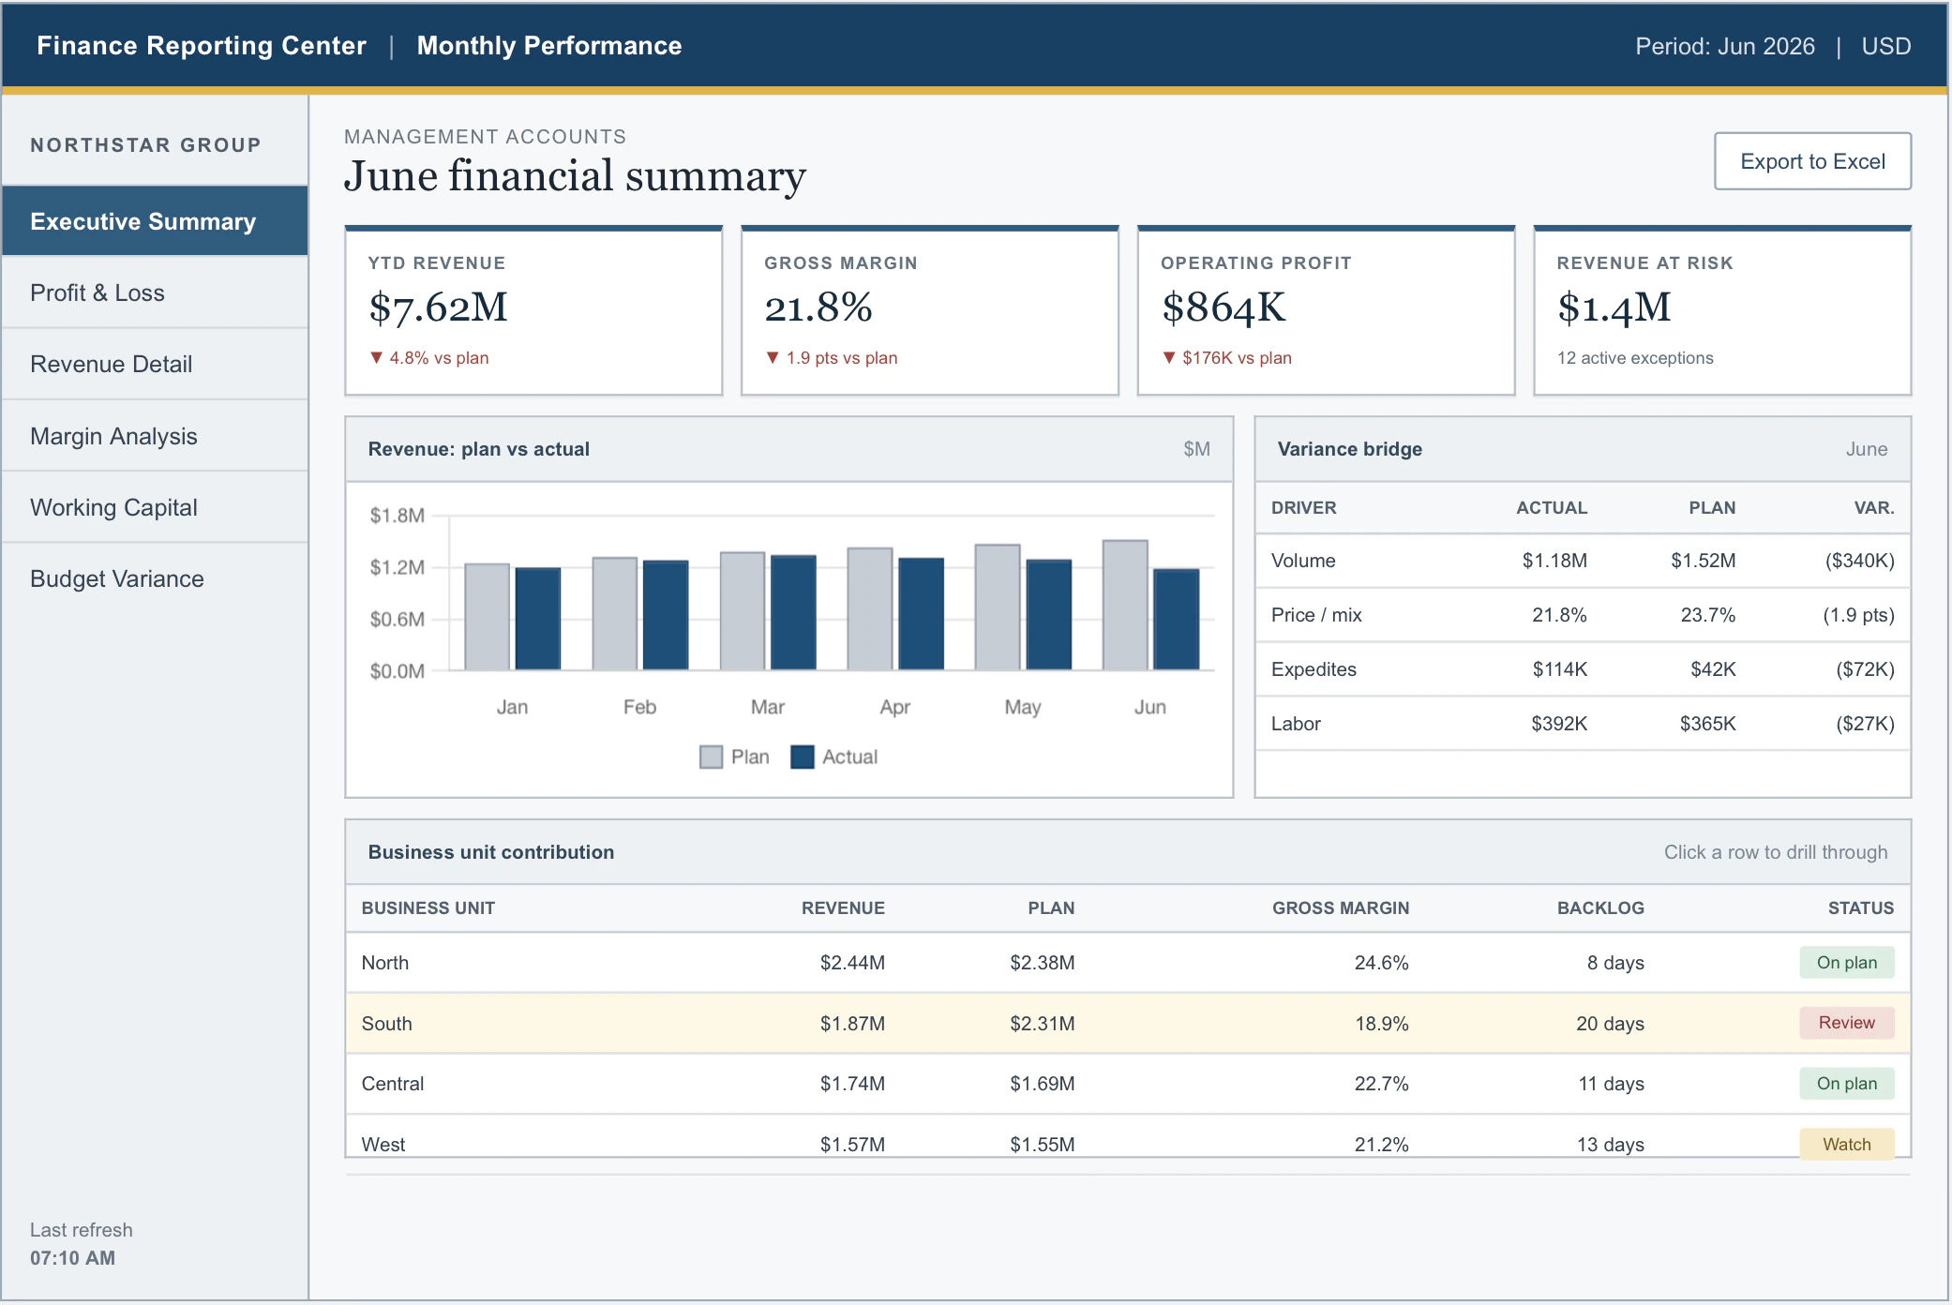Click the Watch status badge for West
Viewport: 1952px width, 1305px height.
tap(1847, 1144)
